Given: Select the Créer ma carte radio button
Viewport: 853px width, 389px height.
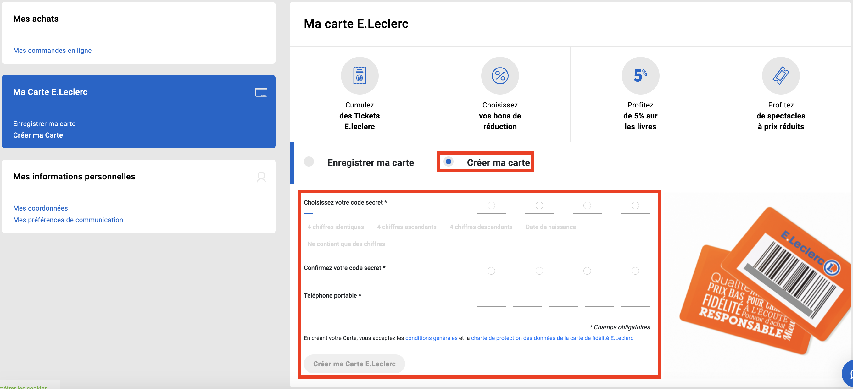Looking at the screenshot, I should [448, 162].
